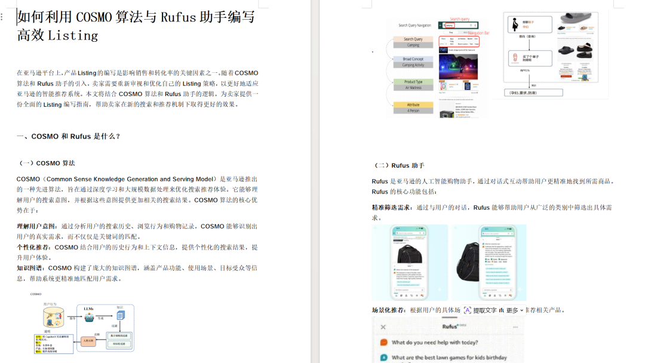Click the bold label 个性化推荐

coord(33,248)
